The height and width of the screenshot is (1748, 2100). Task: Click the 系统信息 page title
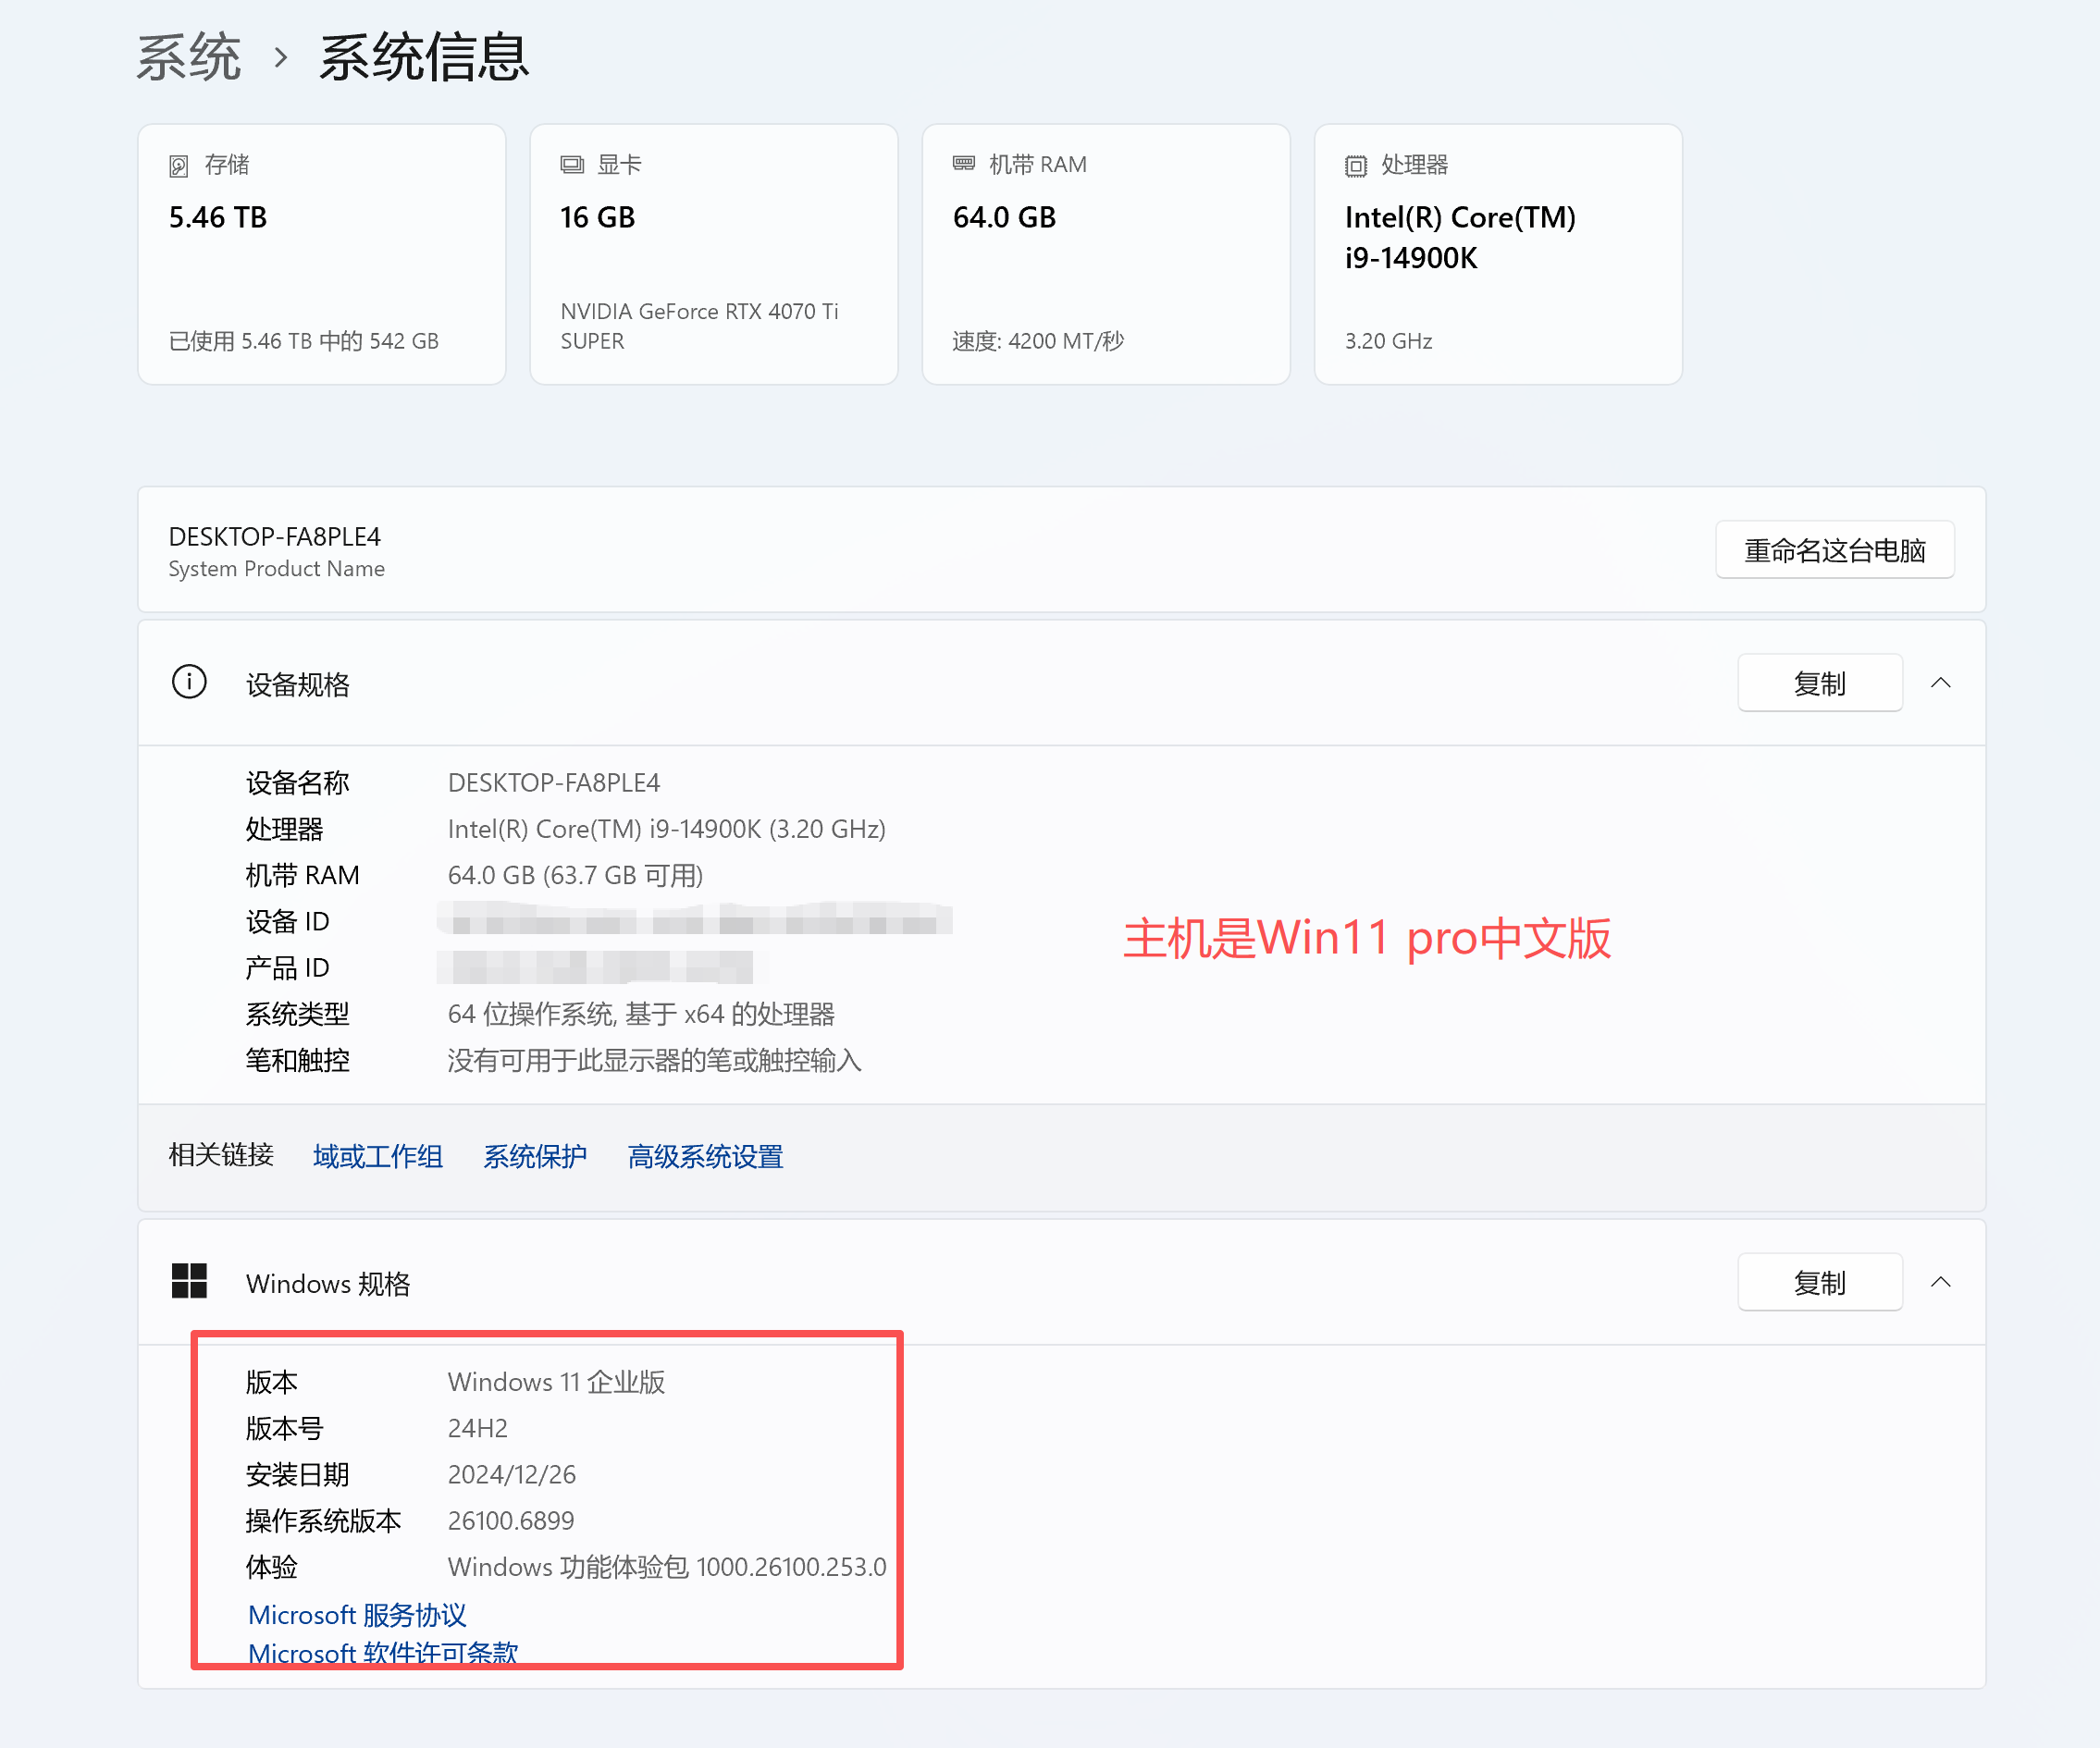[423, 58]
